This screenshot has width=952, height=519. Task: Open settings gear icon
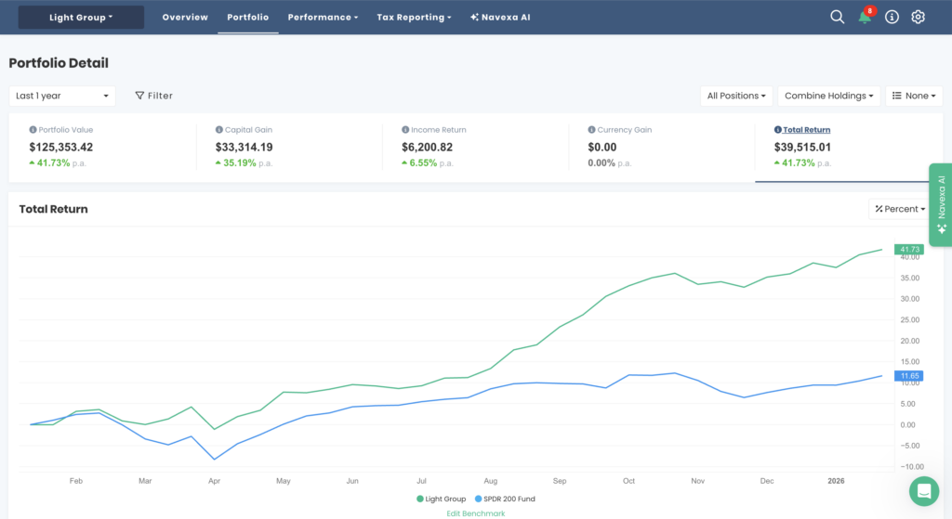point(918,17)
